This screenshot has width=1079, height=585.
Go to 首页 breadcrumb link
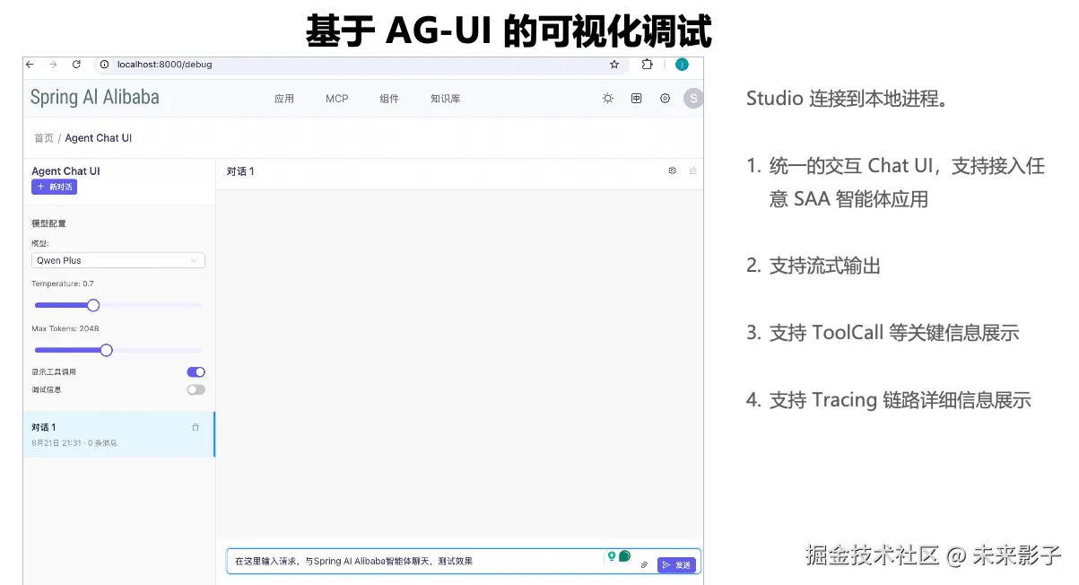(44, 138)
